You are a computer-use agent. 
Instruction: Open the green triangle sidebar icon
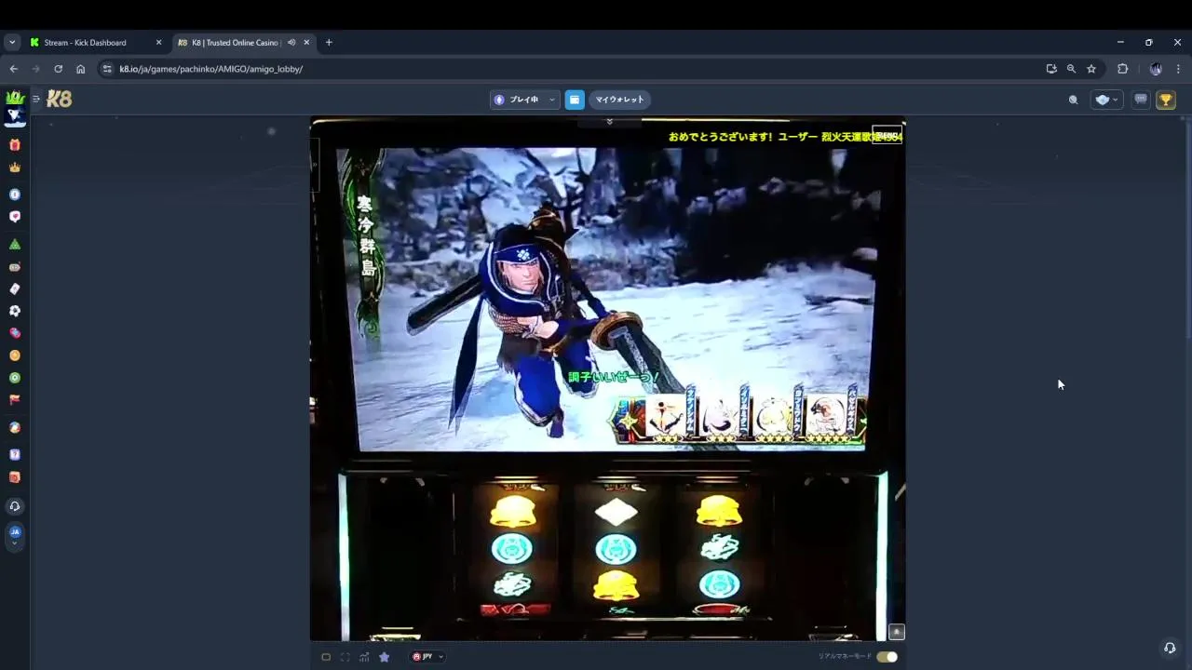coord(15,245)
